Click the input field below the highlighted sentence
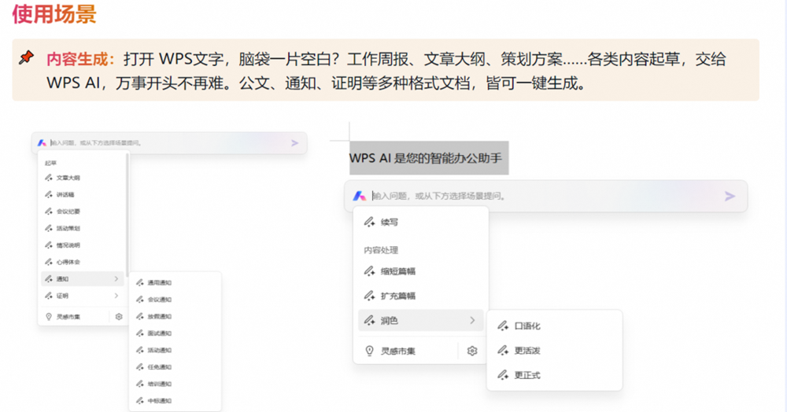This screenshot has height=412, width=787. coord(545,196)
